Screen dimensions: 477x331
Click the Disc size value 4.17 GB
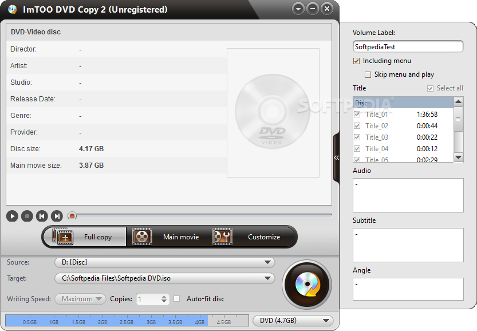pos(91,149)
